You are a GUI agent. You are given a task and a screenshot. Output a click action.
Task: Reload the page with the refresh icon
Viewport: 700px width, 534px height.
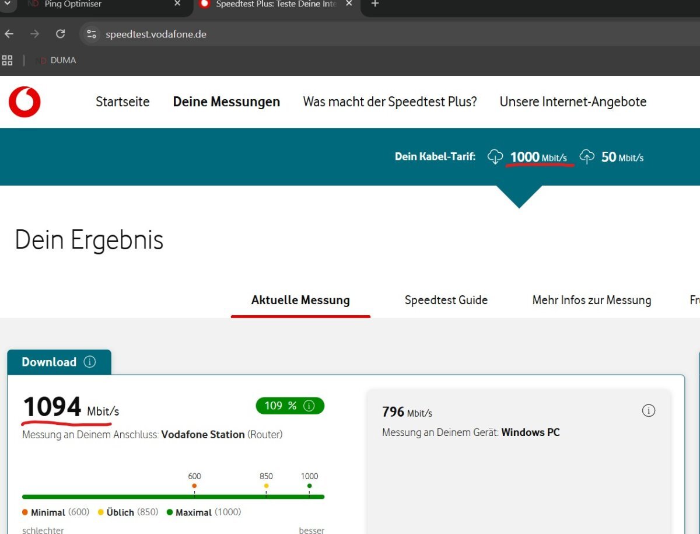coord(60,34)
